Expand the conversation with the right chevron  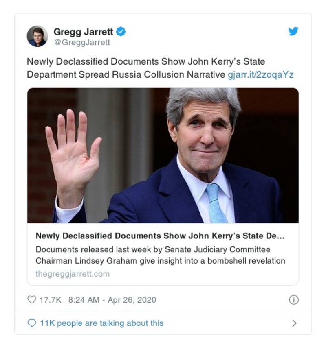point(294,323)
